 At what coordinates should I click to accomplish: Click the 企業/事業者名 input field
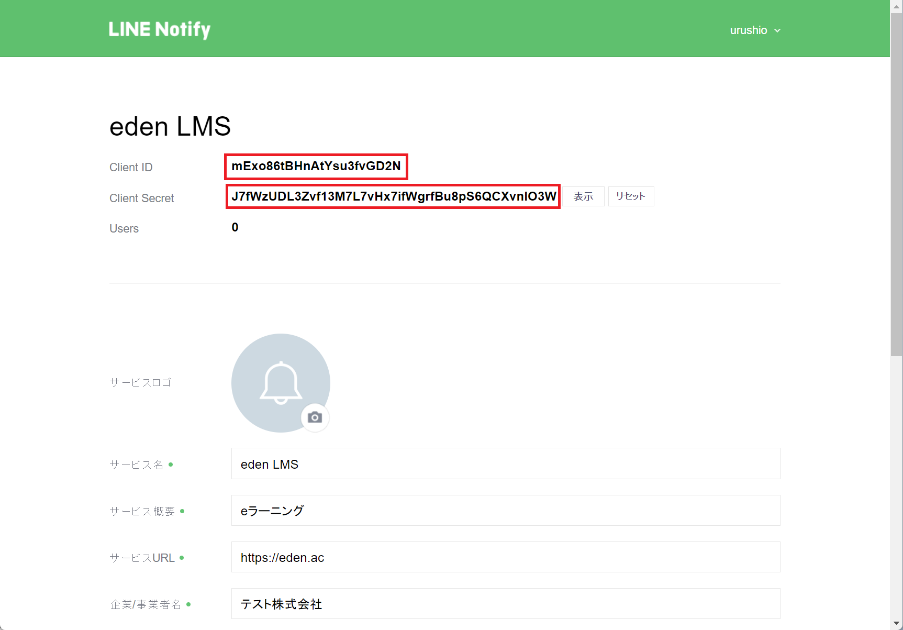pos(506,604)
